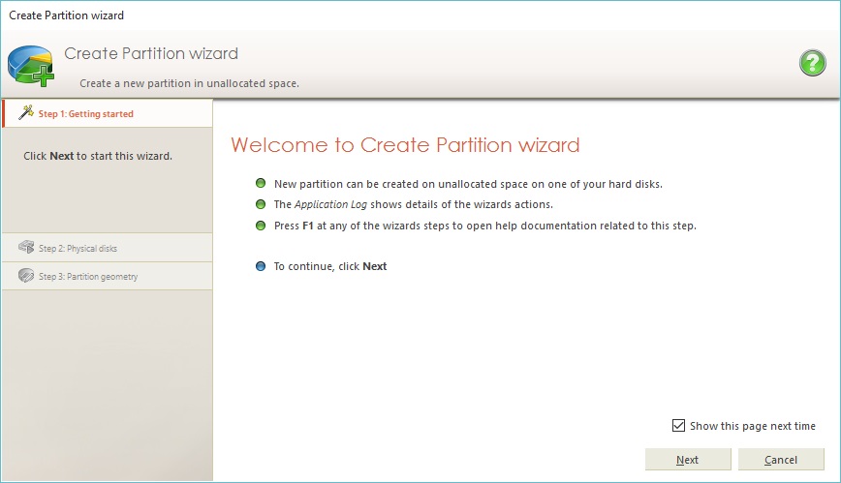Image resolution: width=841 pixels, height=483 pixels.
Task: Click the magic wand icon in Step 1
Action: [x=26, y=112]
